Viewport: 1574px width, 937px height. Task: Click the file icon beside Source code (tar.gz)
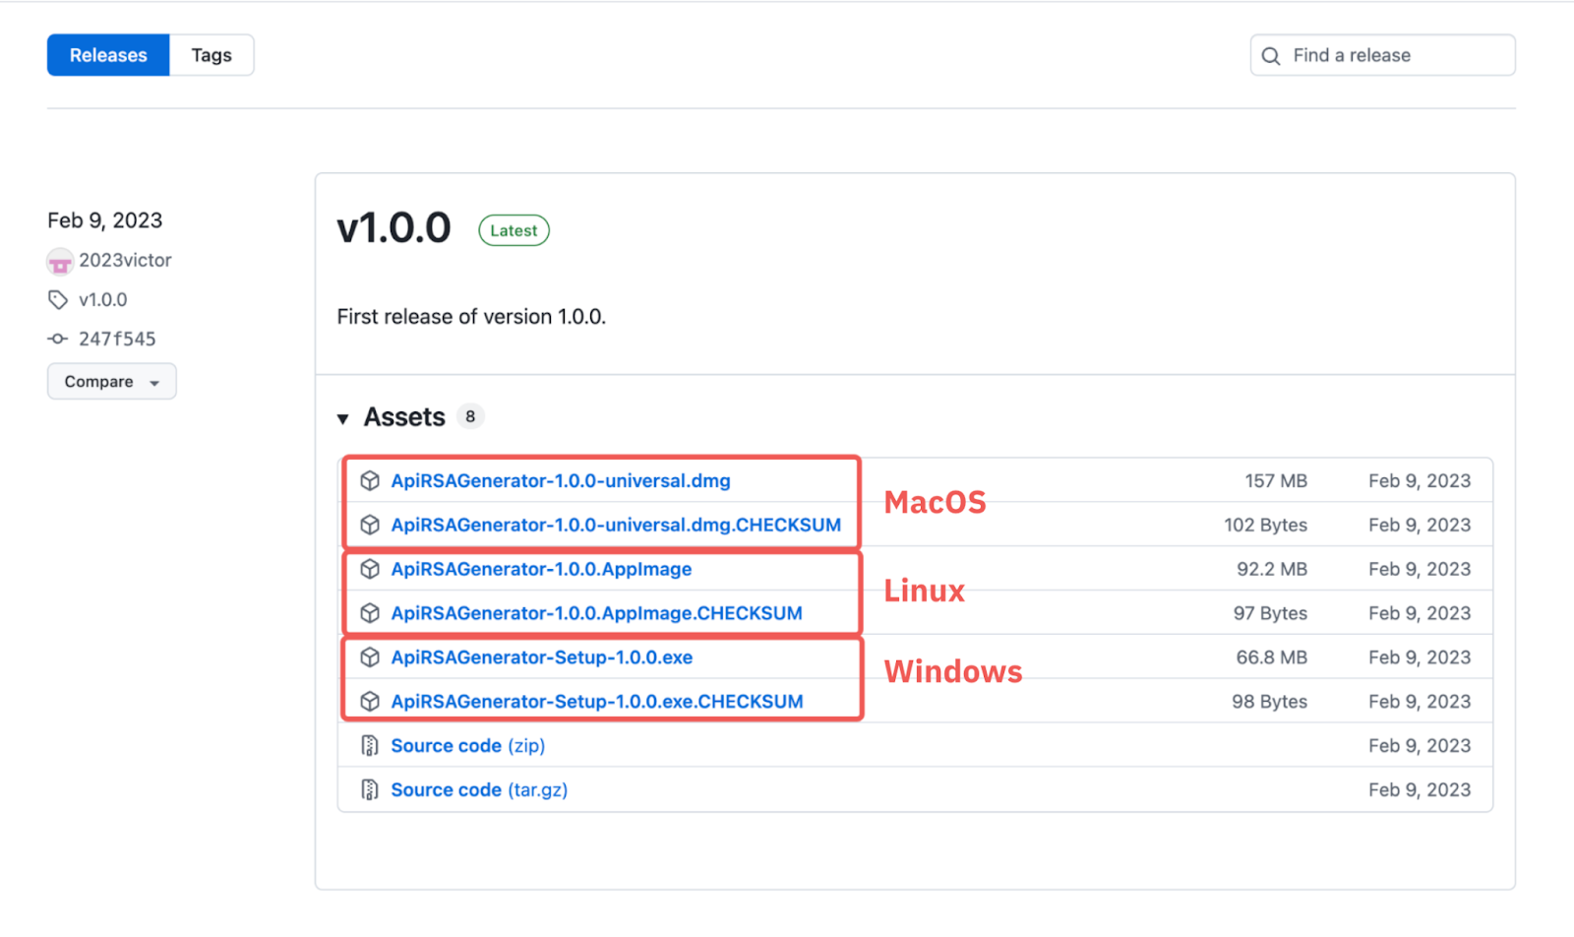click(370, 789)
